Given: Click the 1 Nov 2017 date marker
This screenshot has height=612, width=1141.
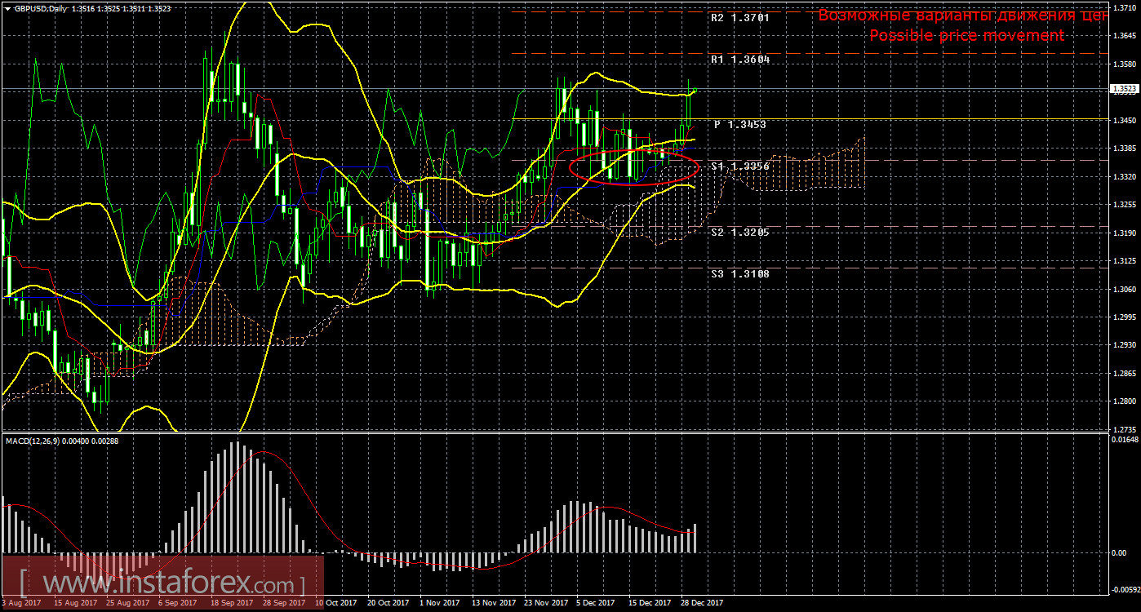Looking at the screenshot, I should click(440, 603).
